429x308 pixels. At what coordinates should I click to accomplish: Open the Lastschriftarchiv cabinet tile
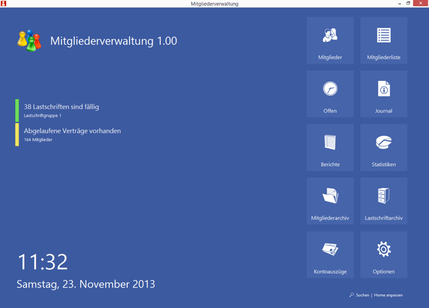(384, 201)
